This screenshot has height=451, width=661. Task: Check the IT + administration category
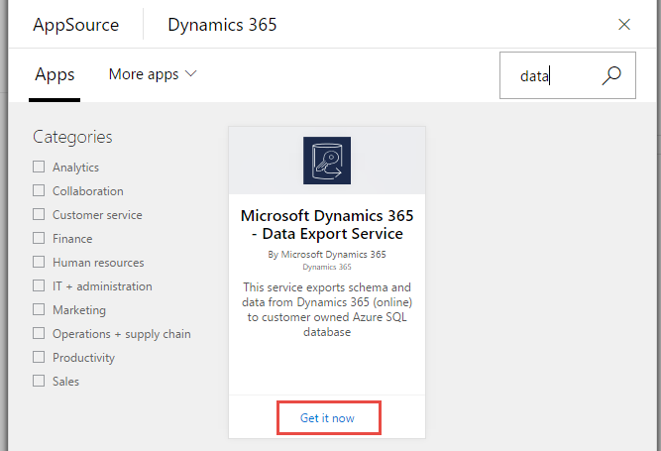39,285
